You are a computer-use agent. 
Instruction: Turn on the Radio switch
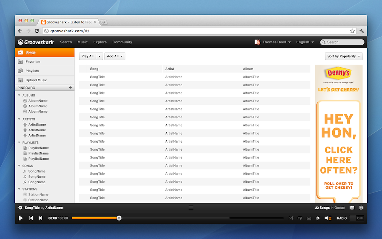point(356,218)
